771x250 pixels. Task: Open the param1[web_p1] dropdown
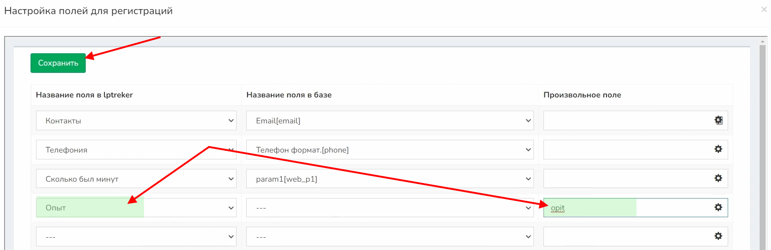(389, 179)
